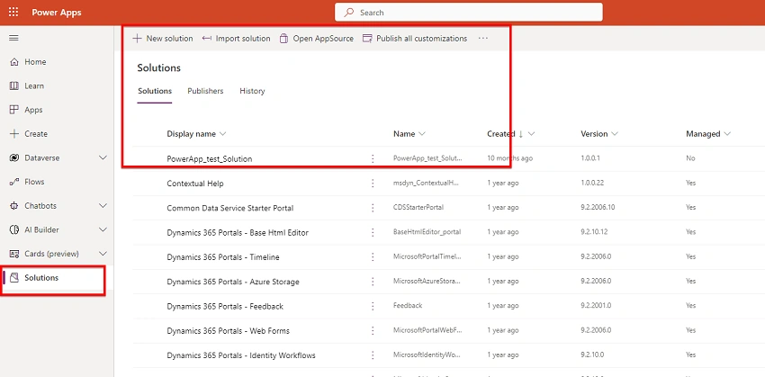
Task: Expand the Dataverse section chevron
Action: [x=103, y=157]
